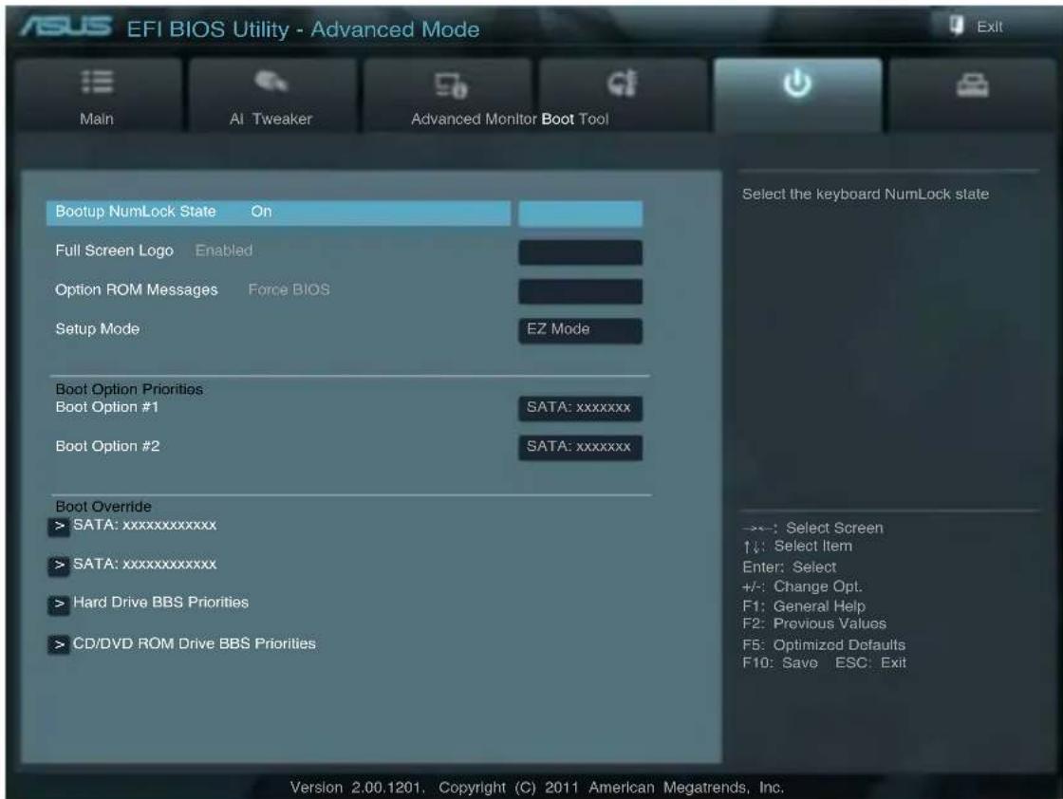This screenshot has width=1063, height=799.
Task: Open the Boot Option #1 SATA dropdown
Action: [580, 408]
